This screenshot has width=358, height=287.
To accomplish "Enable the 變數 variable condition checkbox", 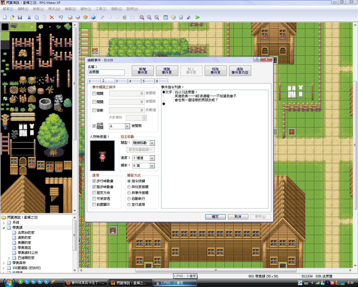I will pyautogui.click(x=94, y=110).
